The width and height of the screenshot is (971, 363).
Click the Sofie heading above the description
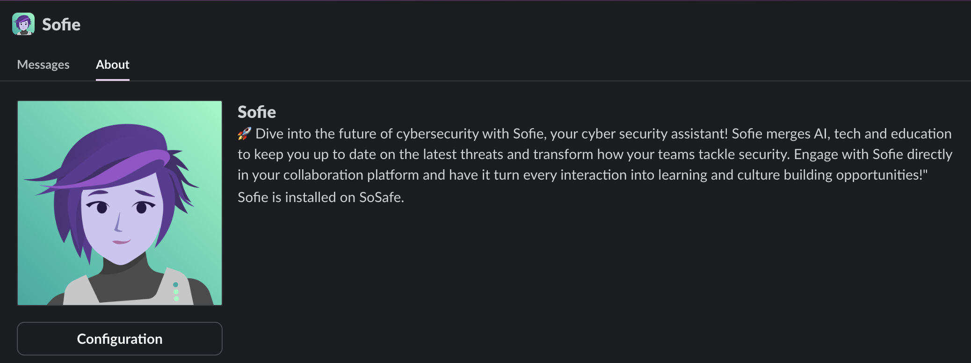point(257,112)
